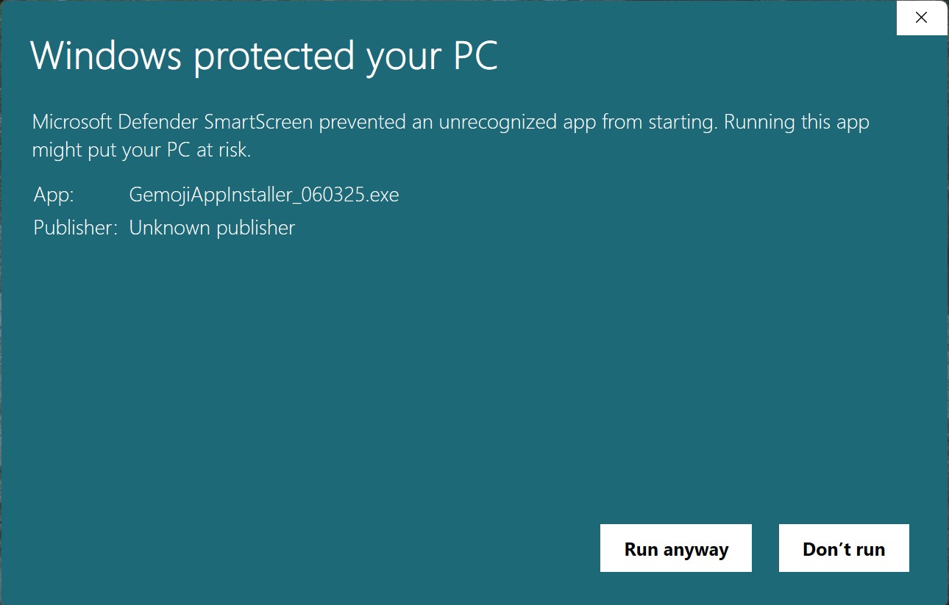Click the App: field label

[54, 195]
